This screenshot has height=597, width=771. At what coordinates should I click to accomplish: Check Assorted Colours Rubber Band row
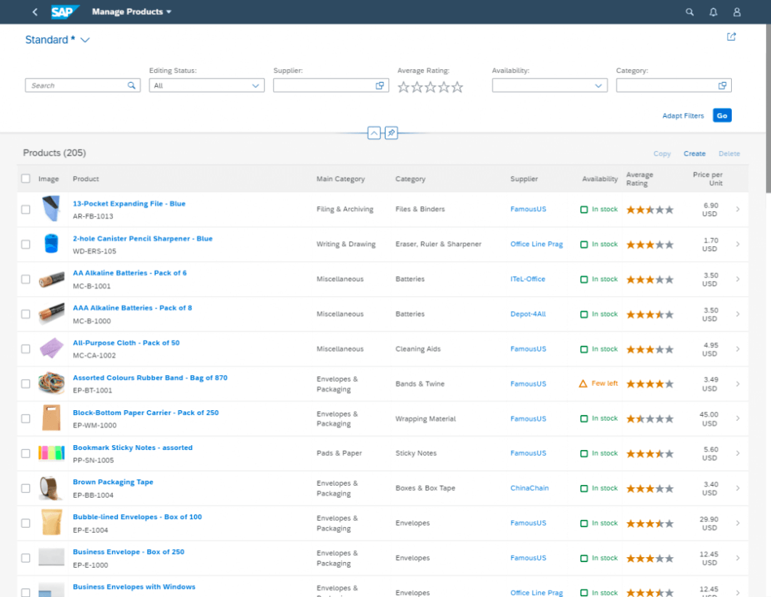coord(26,384)
